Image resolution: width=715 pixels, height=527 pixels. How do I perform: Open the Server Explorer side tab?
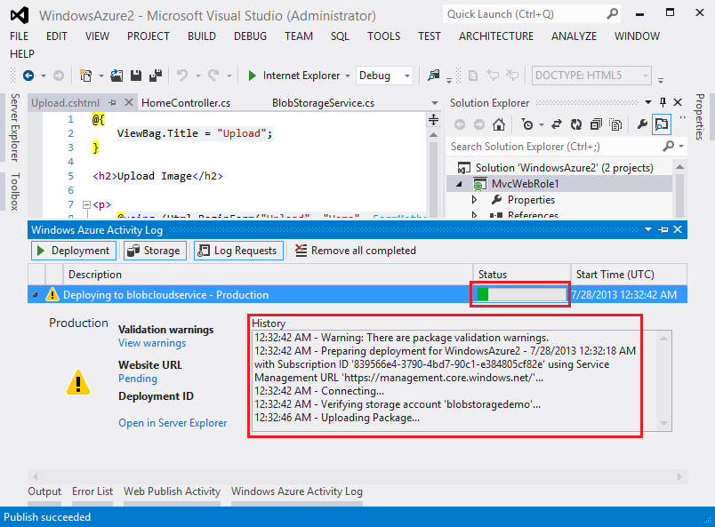(x=15, y=128)
